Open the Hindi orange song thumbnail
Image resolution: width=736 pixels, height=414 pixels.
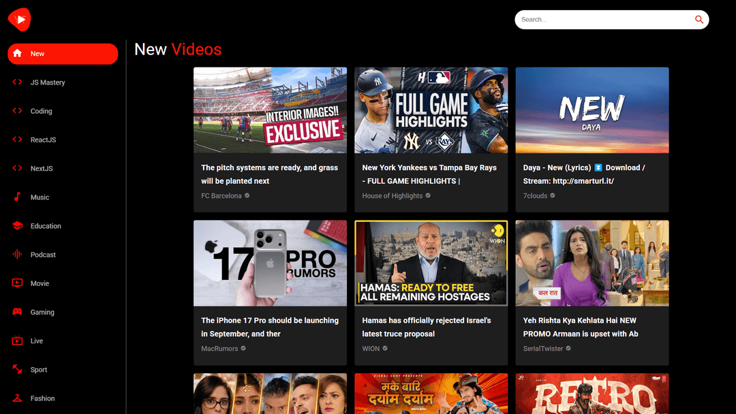[431, 394]
